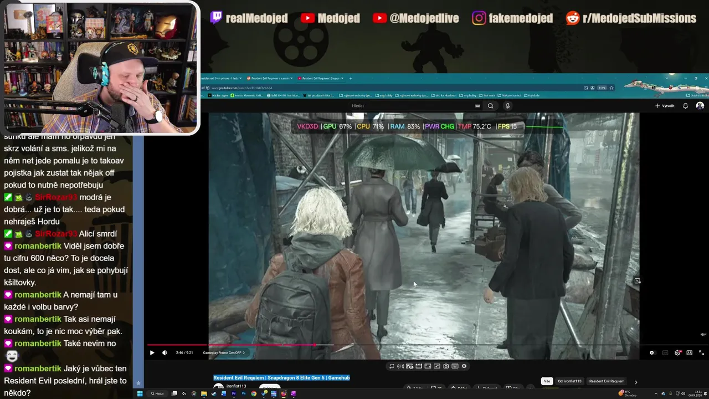Mute the video with the speaker icon
Screen dimensions: 709x399
tap(165, 352)
